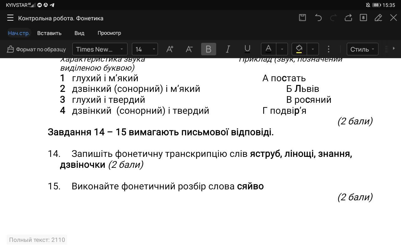The width and height of the screenshot is (401, 250).
Task: Open the Просмотр tab
Action: pyautogui.click(x=109, y=33)
